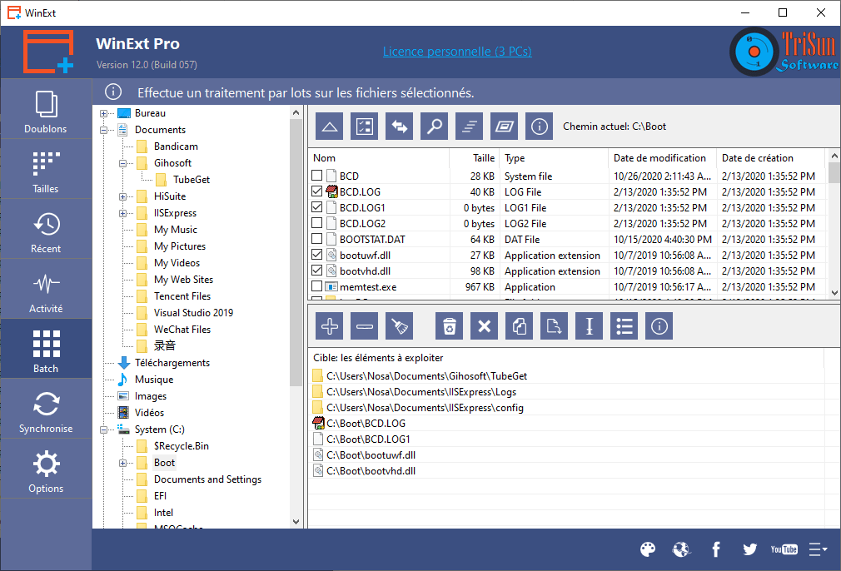
Task: Check the BOOTSTAT.DAT checkbox
Action: [x=317, y=239]
